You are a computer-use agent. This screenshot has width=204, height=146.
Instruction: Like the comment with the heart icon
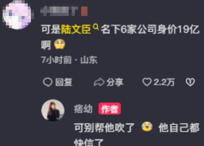[x=147, y=82]
